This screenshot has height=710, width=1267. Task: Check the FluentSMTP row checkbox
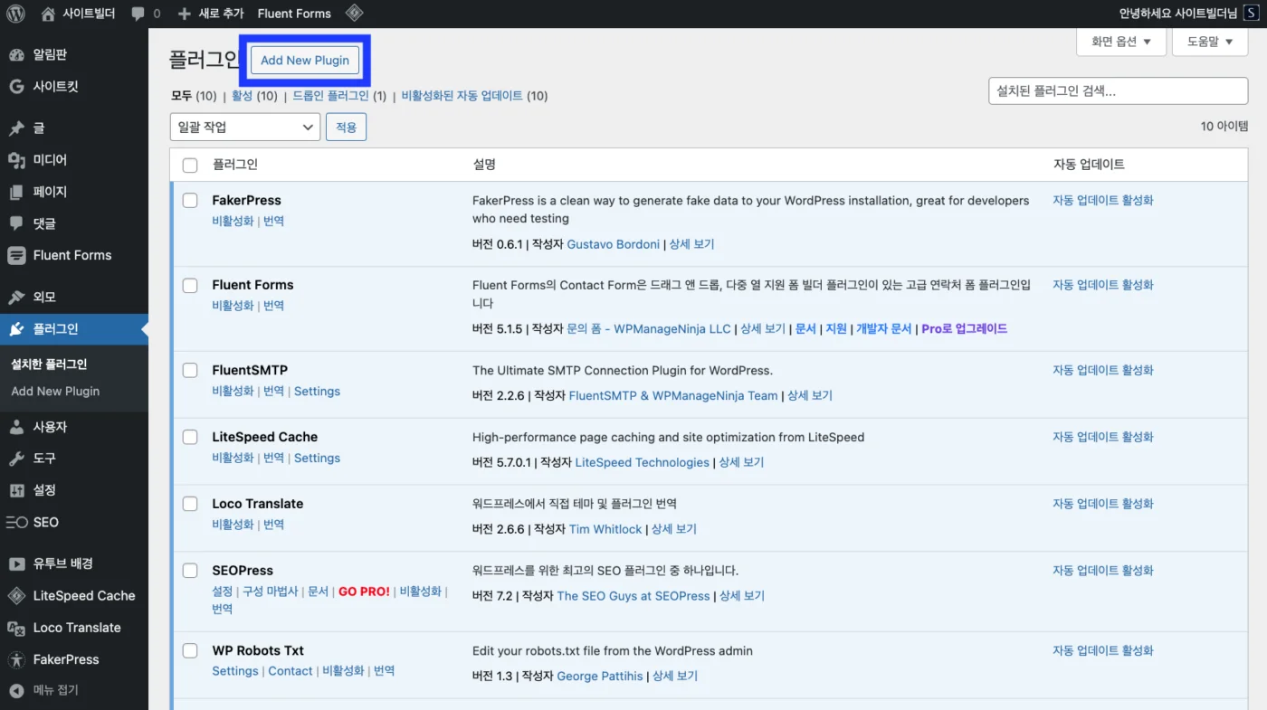pos(190,370)
